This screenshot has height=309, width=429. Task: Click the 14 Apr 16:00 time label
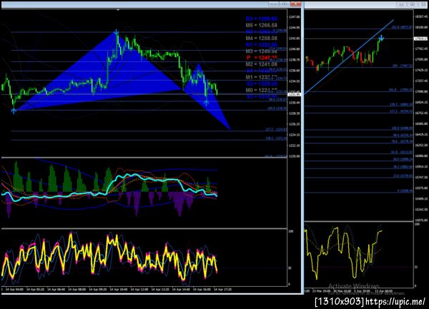(x=202, y=289)
